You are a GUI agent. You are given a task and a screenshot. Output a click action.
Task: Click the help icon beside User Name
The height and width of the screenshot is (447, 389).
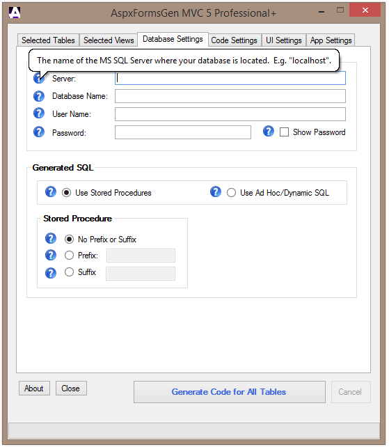click(39, 113)
